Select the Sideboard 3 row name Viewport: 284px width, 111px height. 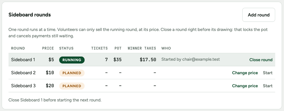tap(23, 86)
